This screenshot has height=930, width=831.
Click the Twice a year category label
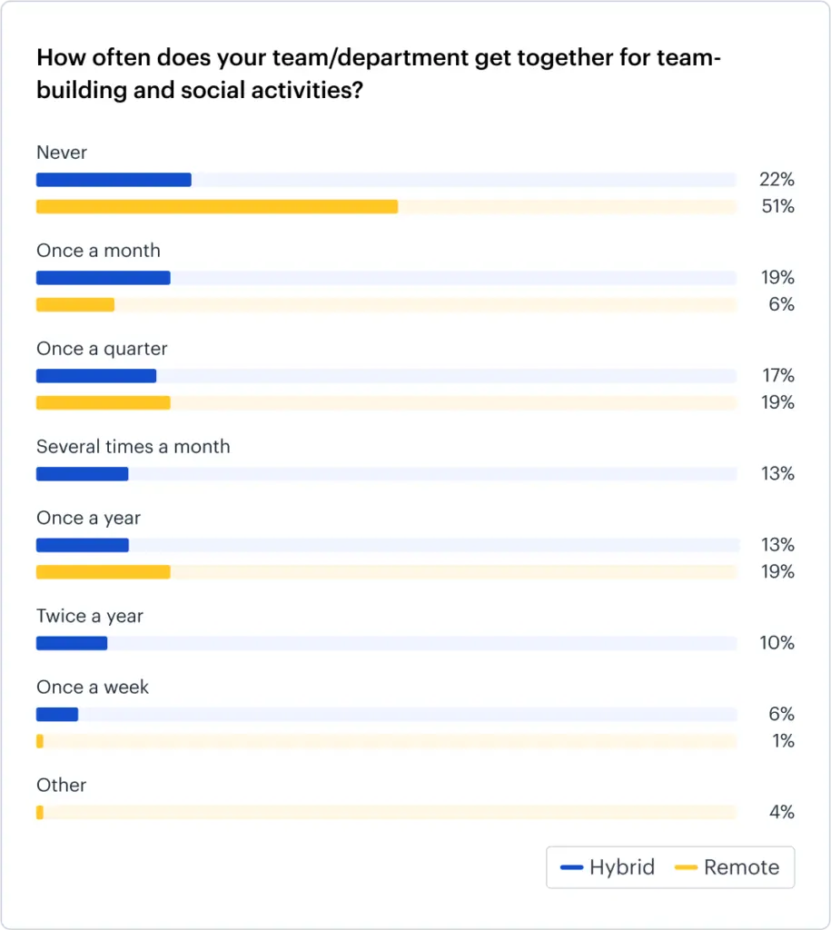[x=90, y=616]
